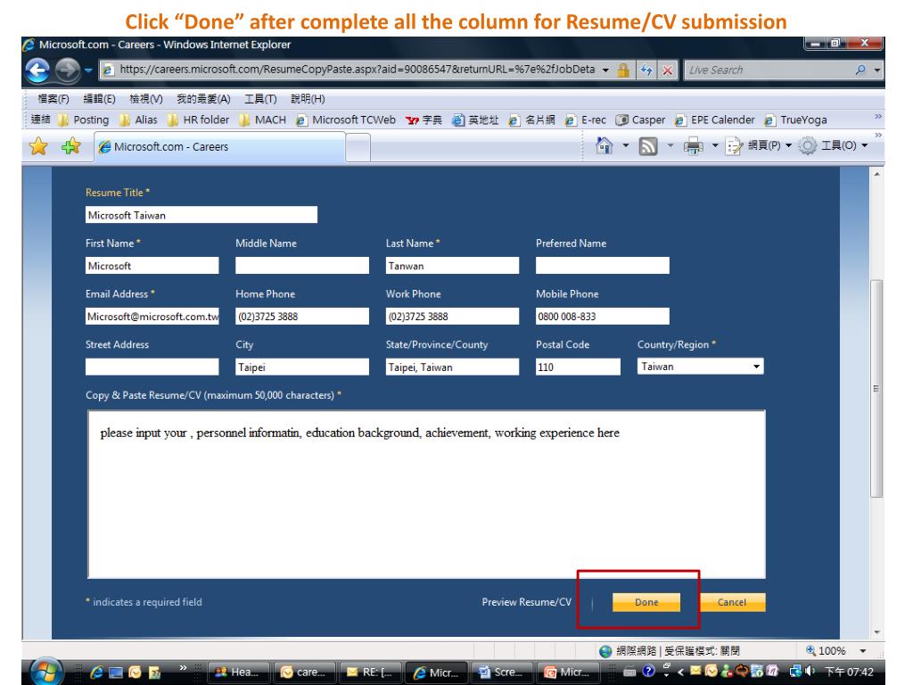The image size is (913, 685).
Task: Switch to the Hea... taskbar window
Action: (x=239, y=673)
